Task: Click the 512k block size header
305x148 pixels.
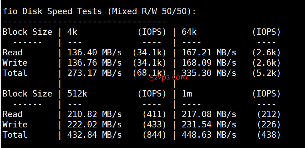Action: point(77,94)
